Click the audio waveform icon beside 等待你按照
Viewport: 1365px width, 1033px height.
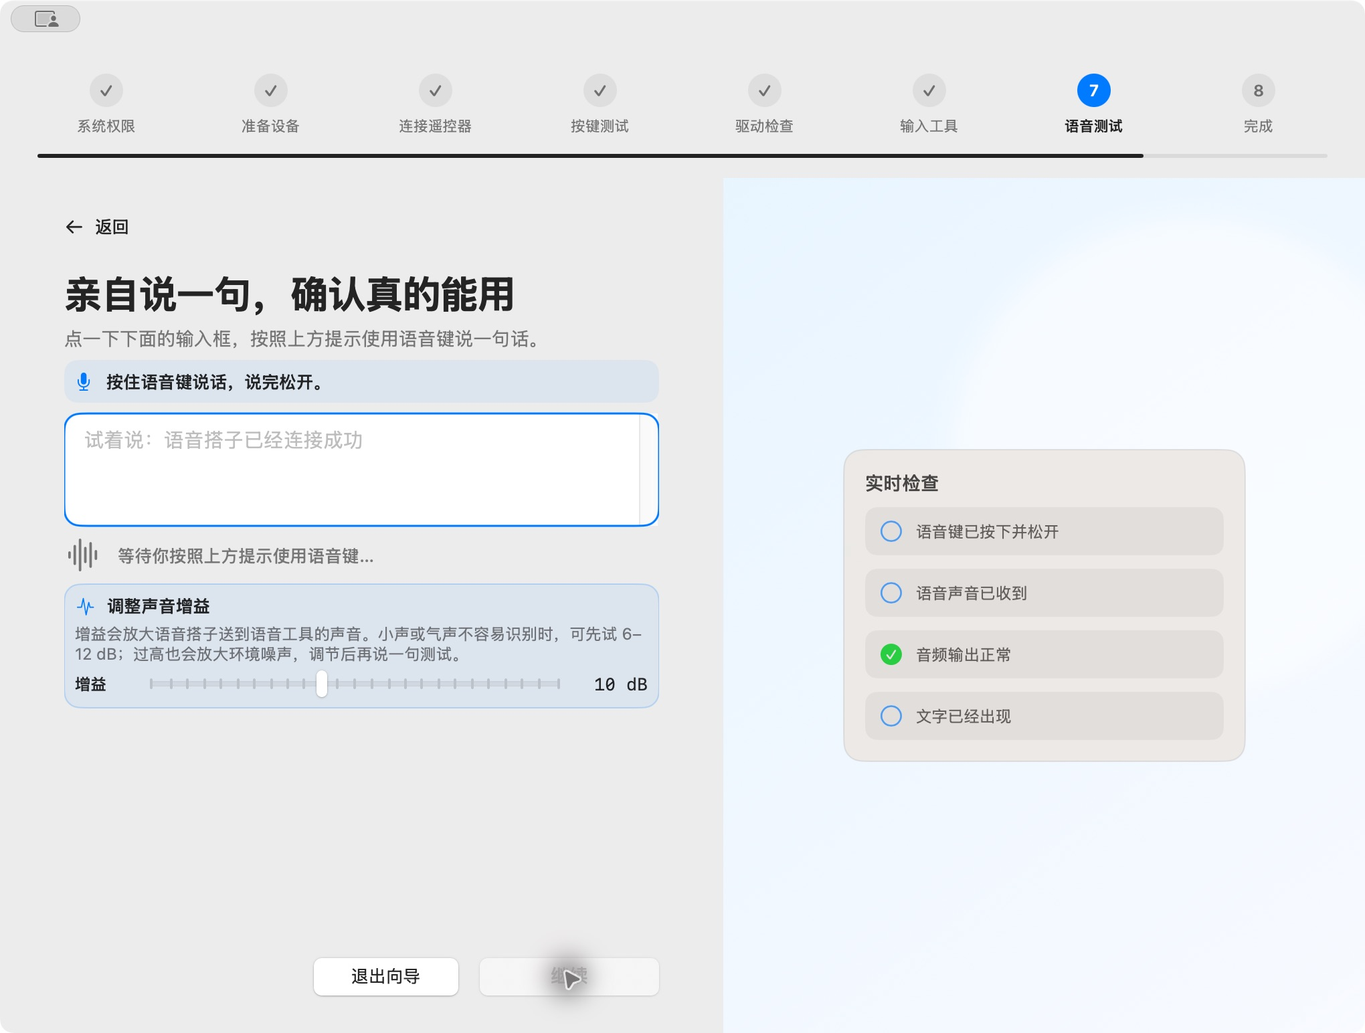click(x=83, y=555)
